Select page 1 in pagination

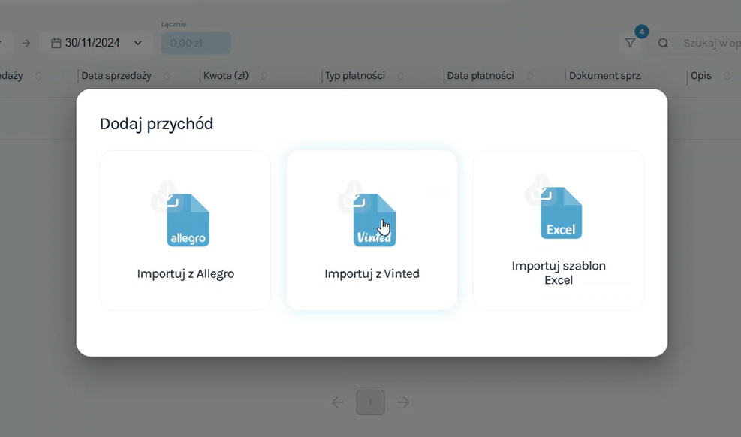coord(370,402)
